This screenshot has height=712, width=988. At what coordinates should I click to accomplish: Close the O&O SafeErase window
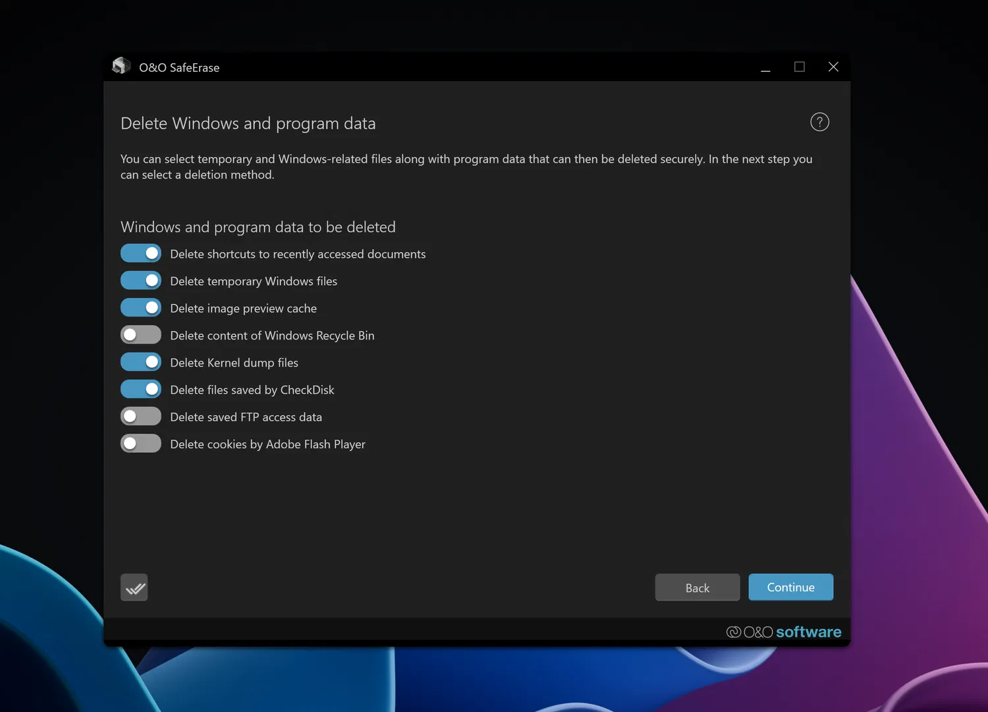pyautogui.click(x=833, y=67)
